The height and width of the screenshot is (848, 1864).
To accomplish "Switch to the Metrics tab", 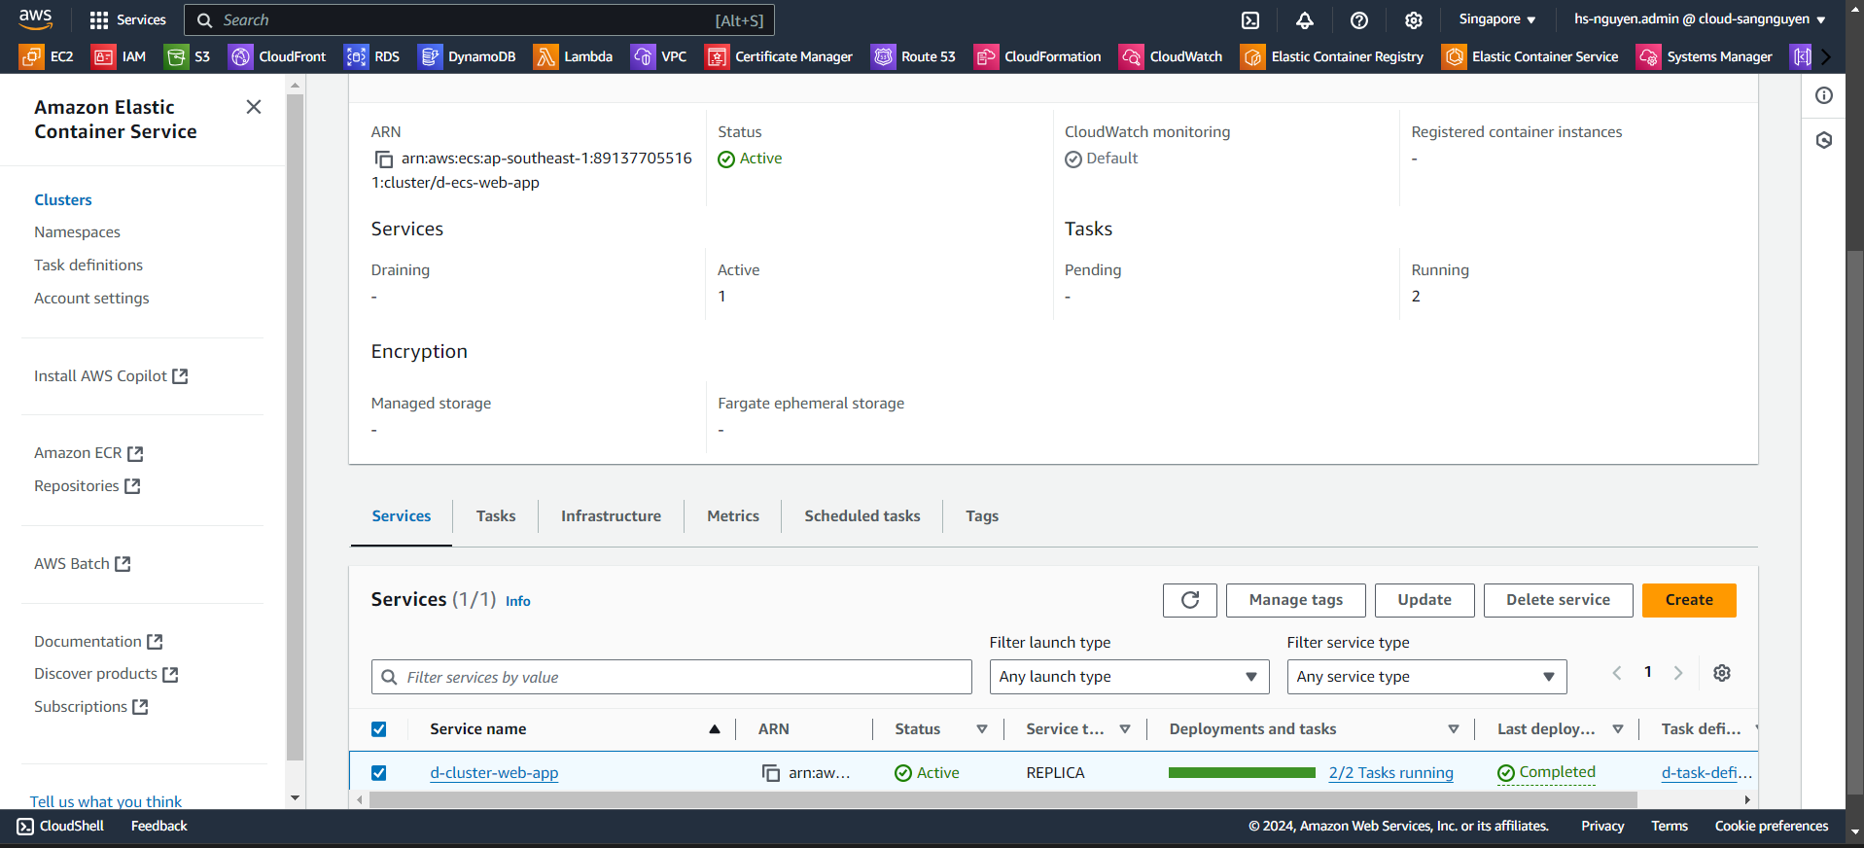I will tap(733, 516).
